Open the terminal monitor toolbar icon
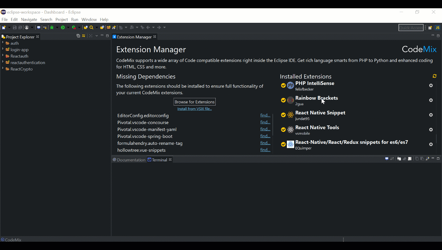This screenshot has height=250, width=442. coord(39,27)
